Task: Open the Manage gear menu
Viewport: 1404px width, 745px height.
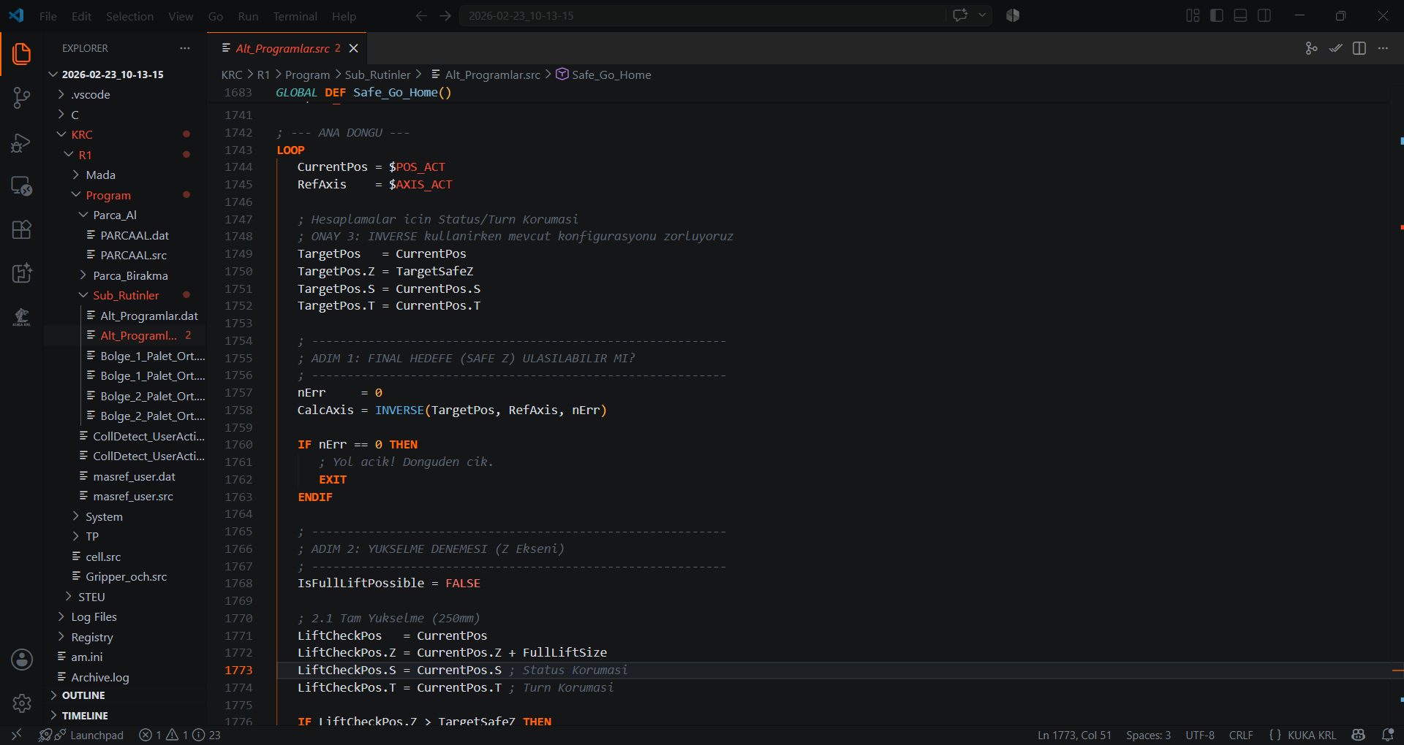Action: pos(22,703)
